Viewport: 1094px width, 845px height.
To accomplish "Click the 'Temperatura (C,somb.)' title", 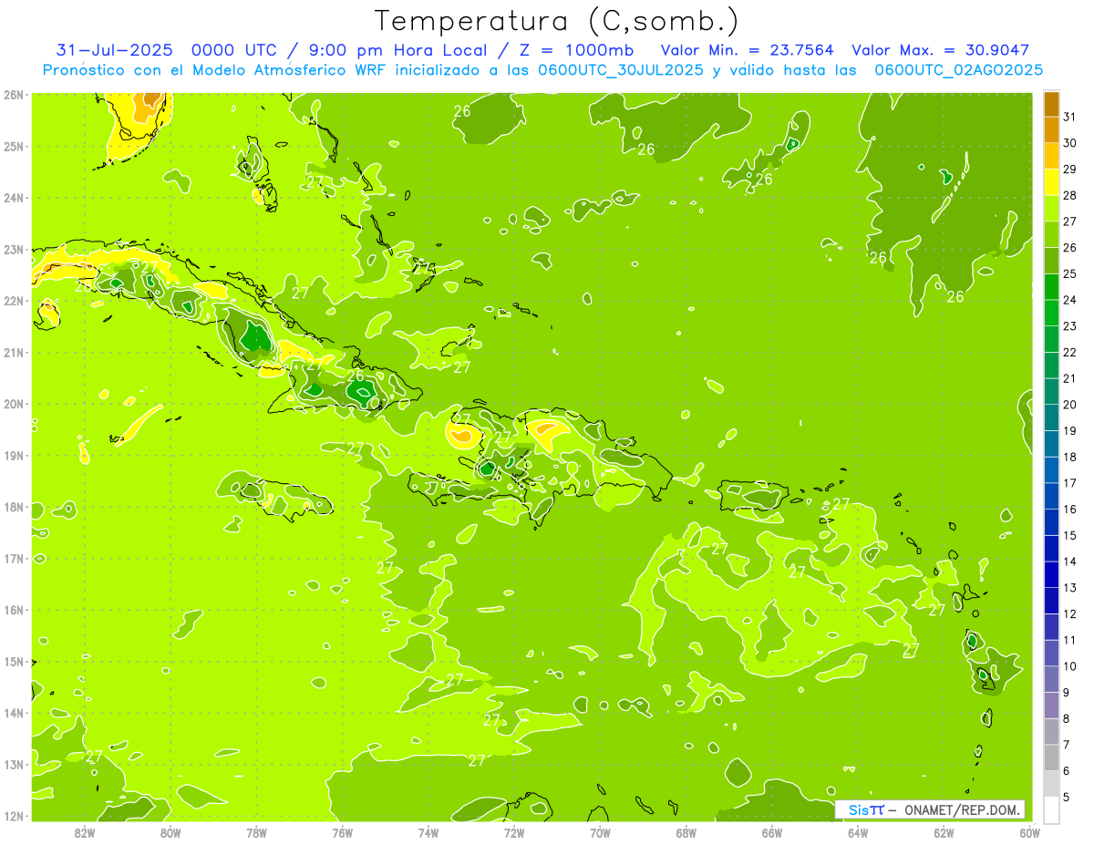I will click(x=557, y=21).
